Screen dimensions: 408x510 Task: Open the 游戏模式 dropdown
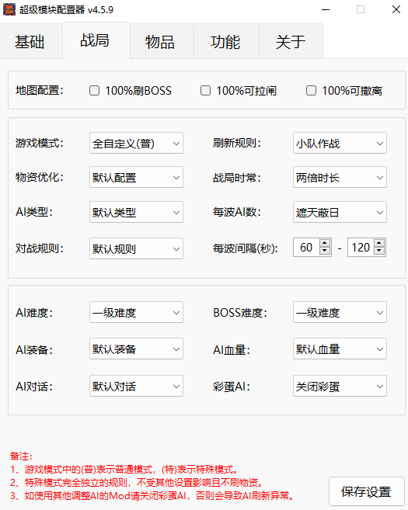coord(136,143)
